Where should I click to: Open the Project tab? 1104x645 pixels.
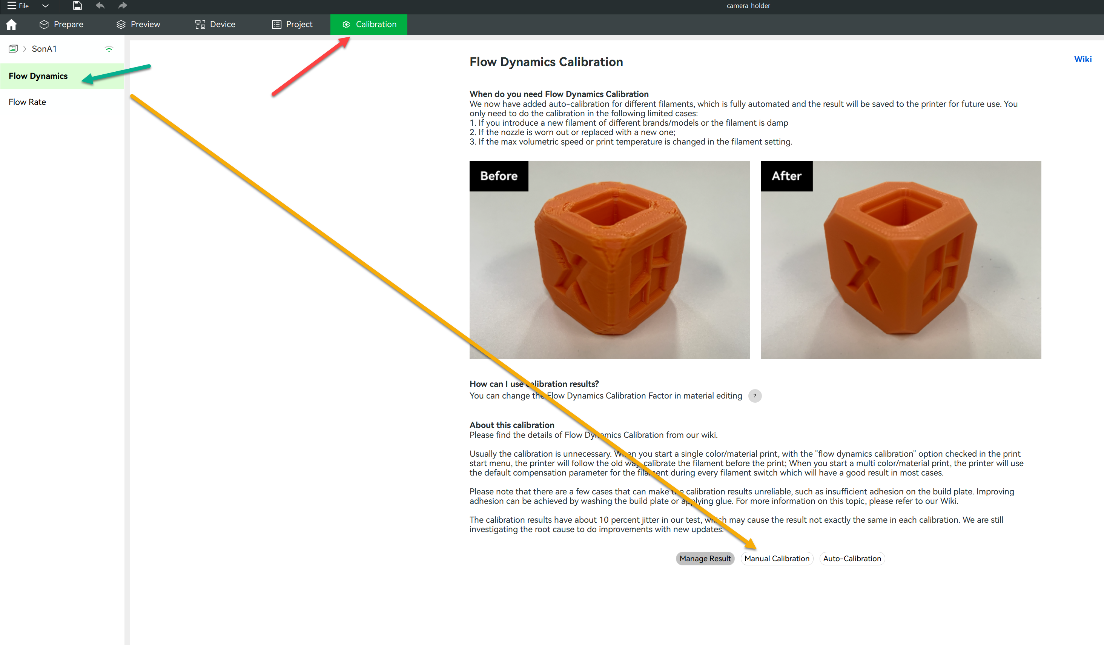coord(292,25)
